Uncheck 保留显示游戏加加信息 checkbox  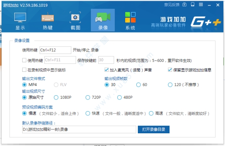[x=170, y=70]
